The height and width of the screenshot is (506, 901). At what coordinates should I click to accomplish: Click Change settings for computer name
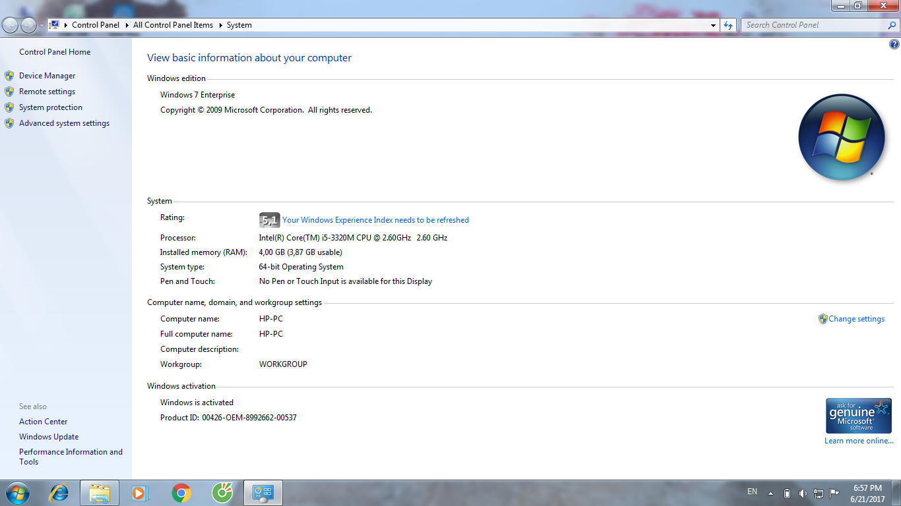pos(856,319)
